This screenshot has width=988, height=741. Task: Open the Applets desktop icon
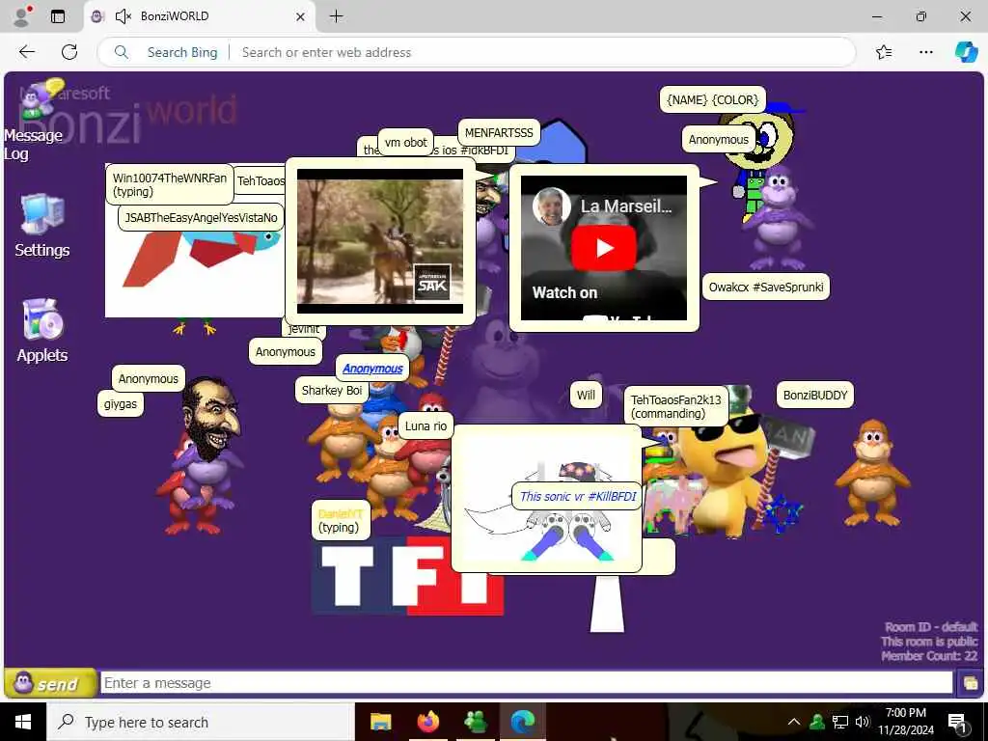42,330
